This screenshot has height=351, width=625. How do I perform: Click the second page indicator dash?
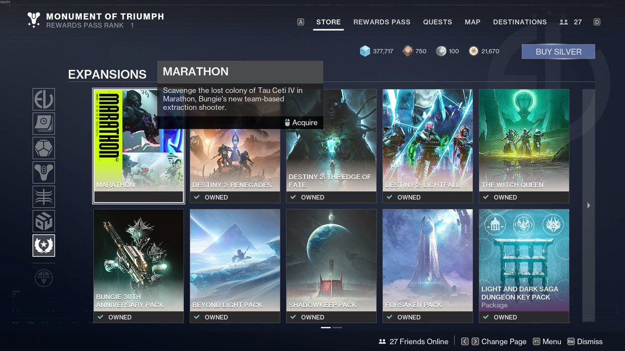coord(337,328)
